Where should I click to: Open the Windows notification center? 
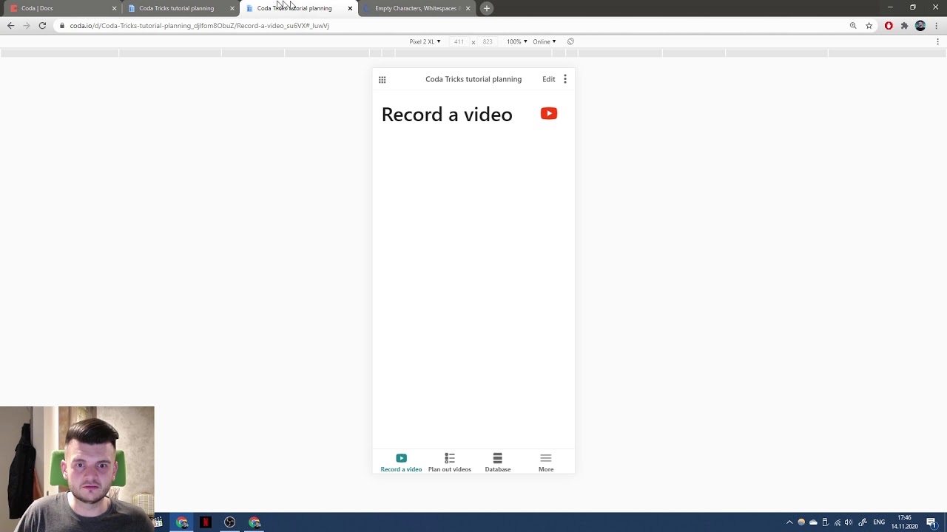click(x=931, y=522)
